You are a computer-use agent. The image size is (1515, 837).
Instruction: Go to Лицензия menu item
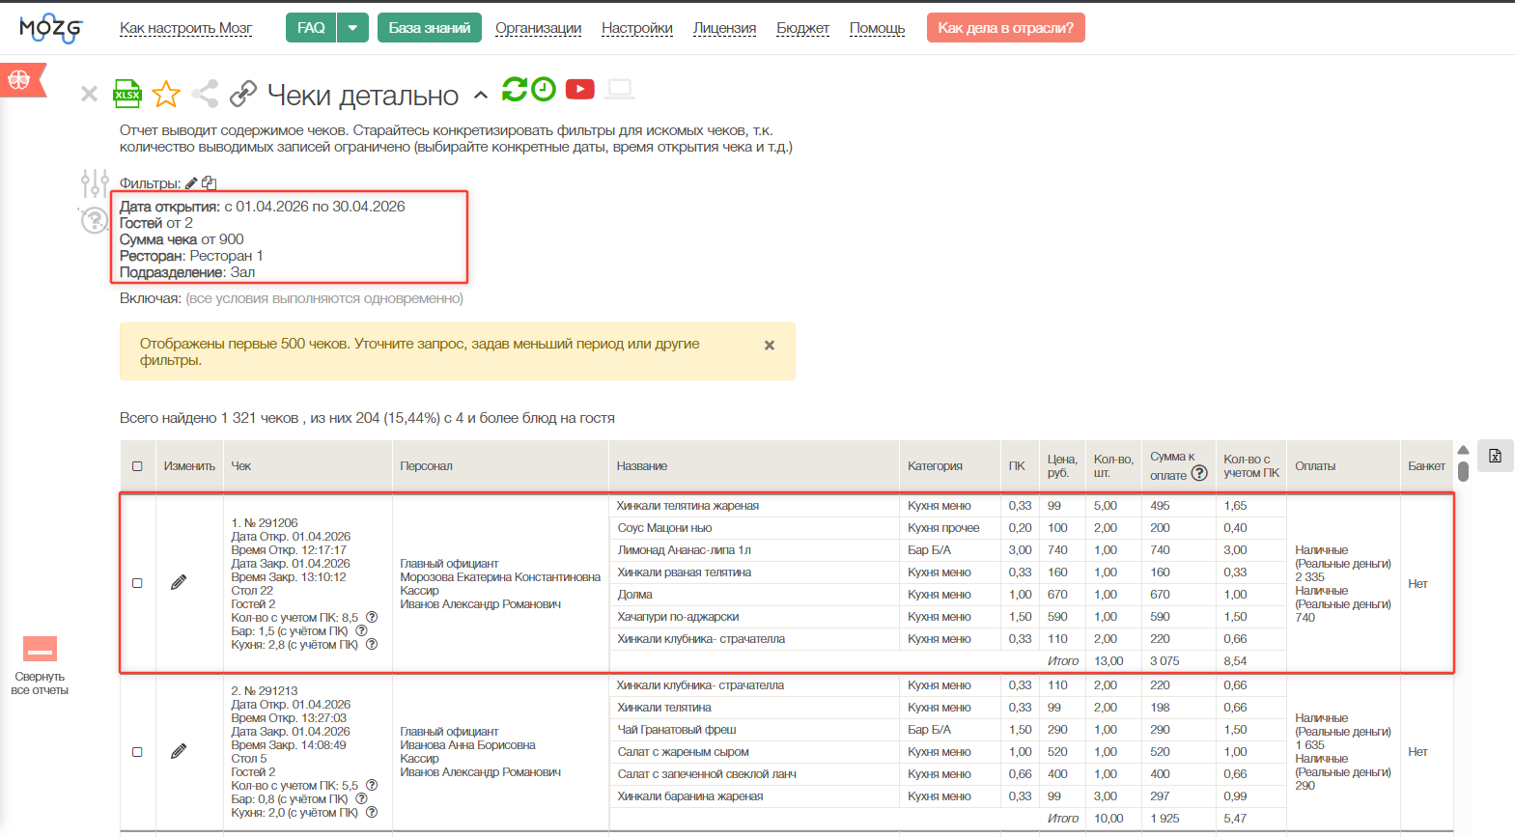[725, 28]
